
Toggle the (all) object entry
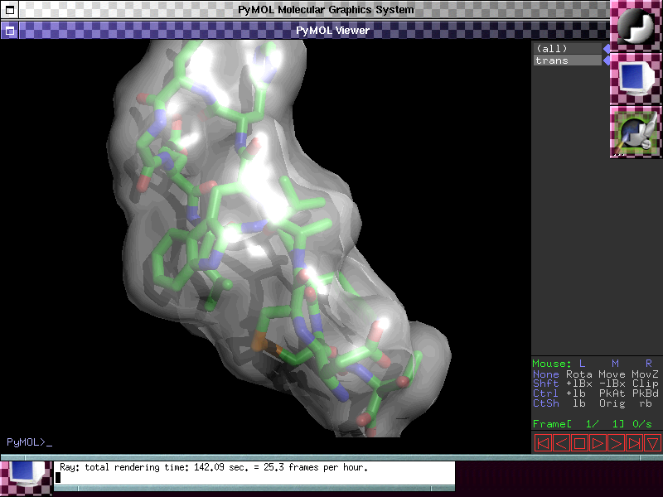[567, 48]
